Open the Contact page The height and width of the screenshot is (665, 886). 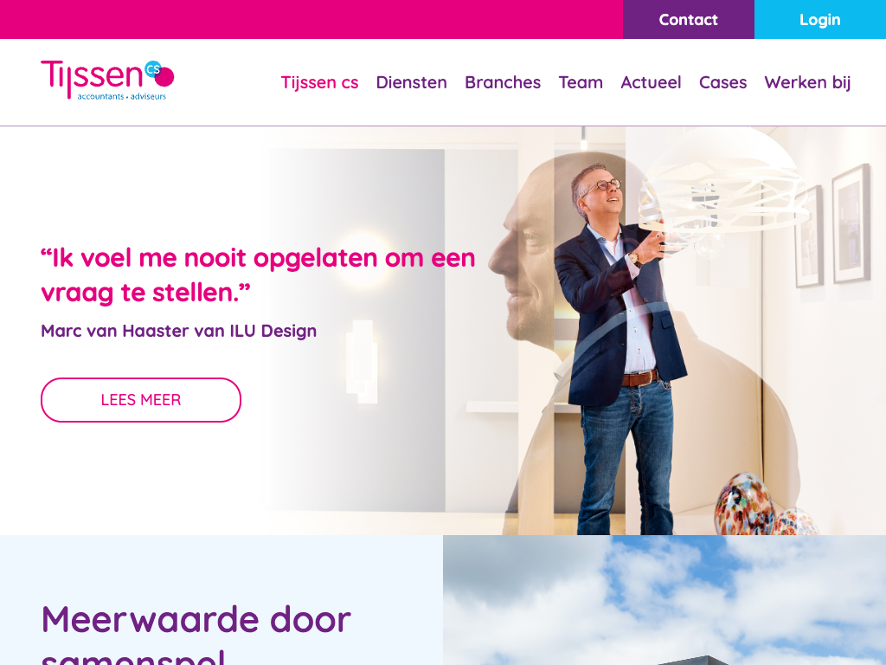(688, 19)
